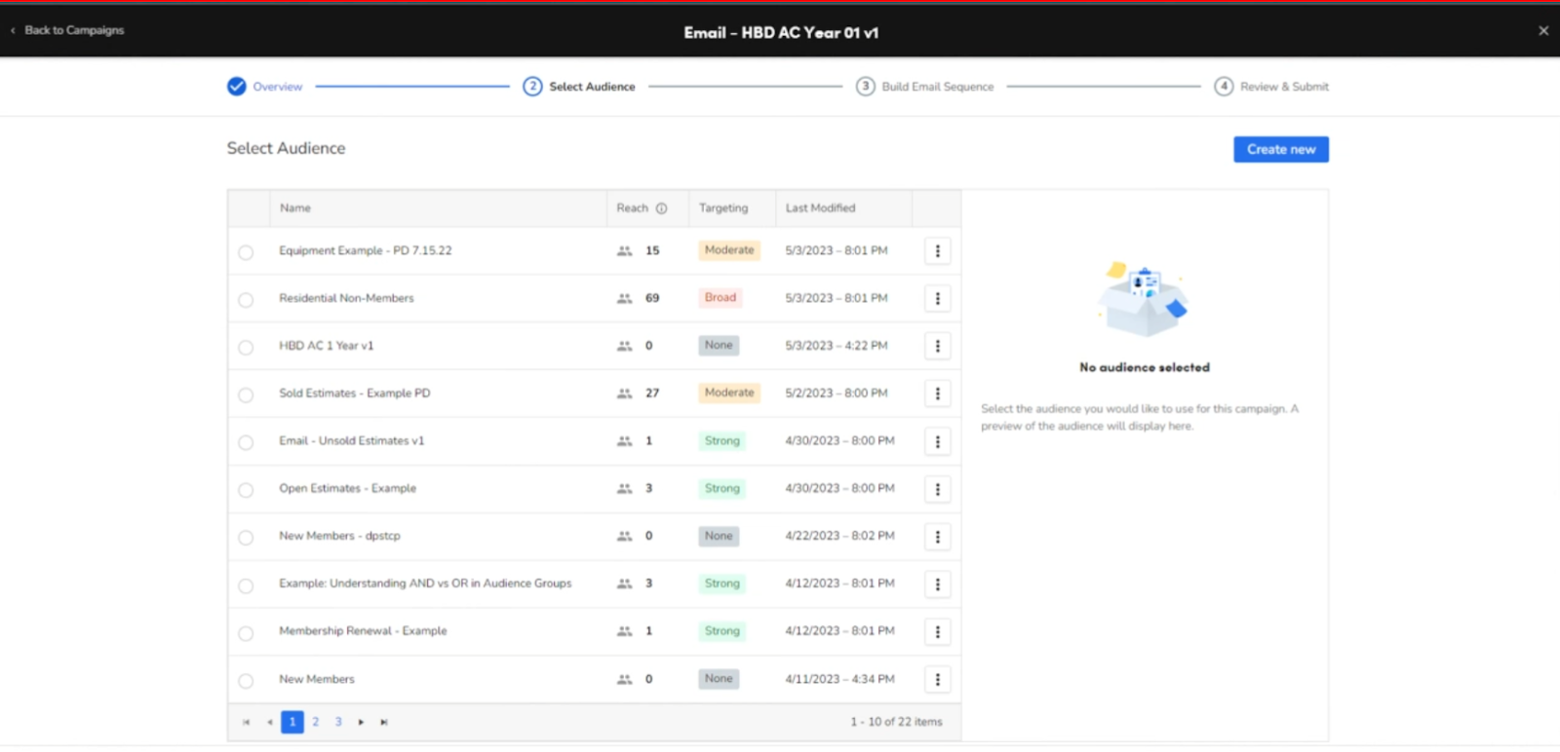1560x752 pixels.
Task: Open page 2 of the audience list
Action: coord(315,722)
